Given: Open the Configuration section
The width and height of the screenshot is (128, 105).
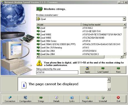Looking at the screenshot, I should click(25, 99).
